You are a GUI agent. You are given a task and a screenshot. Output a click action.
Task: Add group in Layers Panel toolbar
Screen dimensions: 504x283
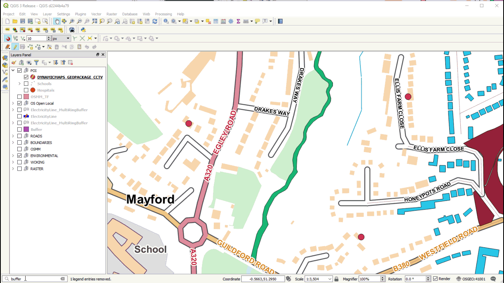click(x=21, y=62)
